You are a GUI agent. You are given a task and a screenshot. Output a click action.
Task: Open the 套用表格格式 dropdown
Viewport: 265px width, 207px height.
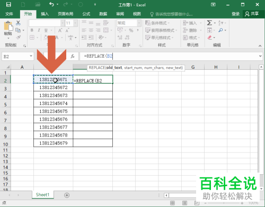pos(161,30)
